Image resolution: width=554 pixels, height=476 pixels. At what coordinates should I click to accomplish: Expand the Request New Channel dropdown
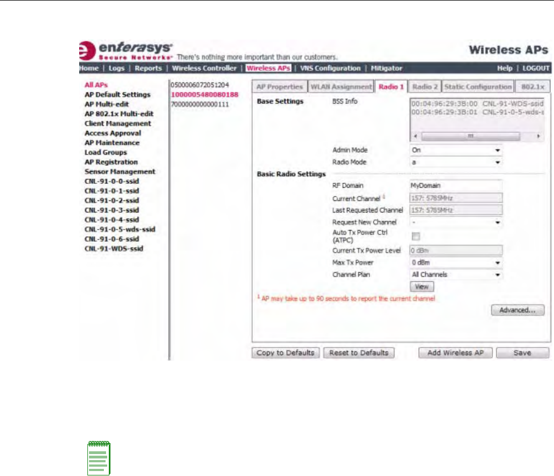[x=456, y=222]
